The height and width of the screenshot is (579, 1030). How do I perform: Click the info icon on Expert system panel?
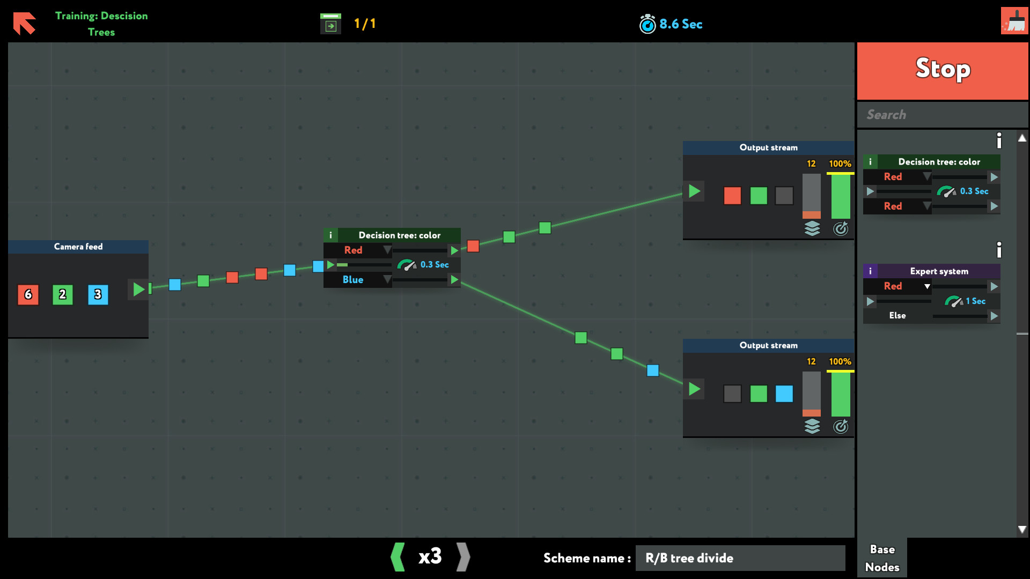871,271
